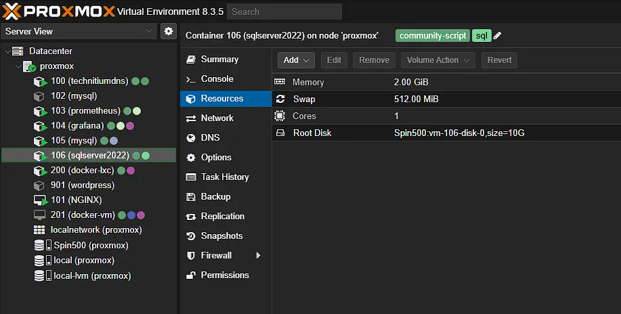Screen dimensions: 621x314
Task: Click container icon for 100 (technitiumdns)
Action: [x=41, y=82]
